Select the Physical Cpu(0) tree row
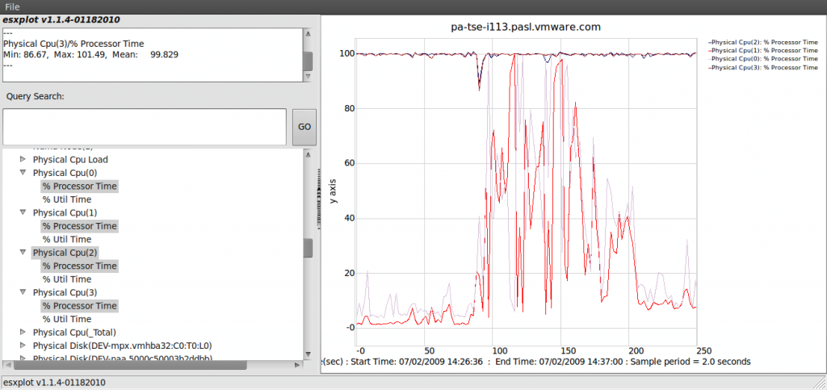Screen dimensions: 827x390 click(65, 172)
